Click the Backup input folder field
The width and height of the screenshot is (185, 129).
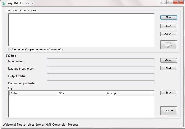[x=101, y=68]
